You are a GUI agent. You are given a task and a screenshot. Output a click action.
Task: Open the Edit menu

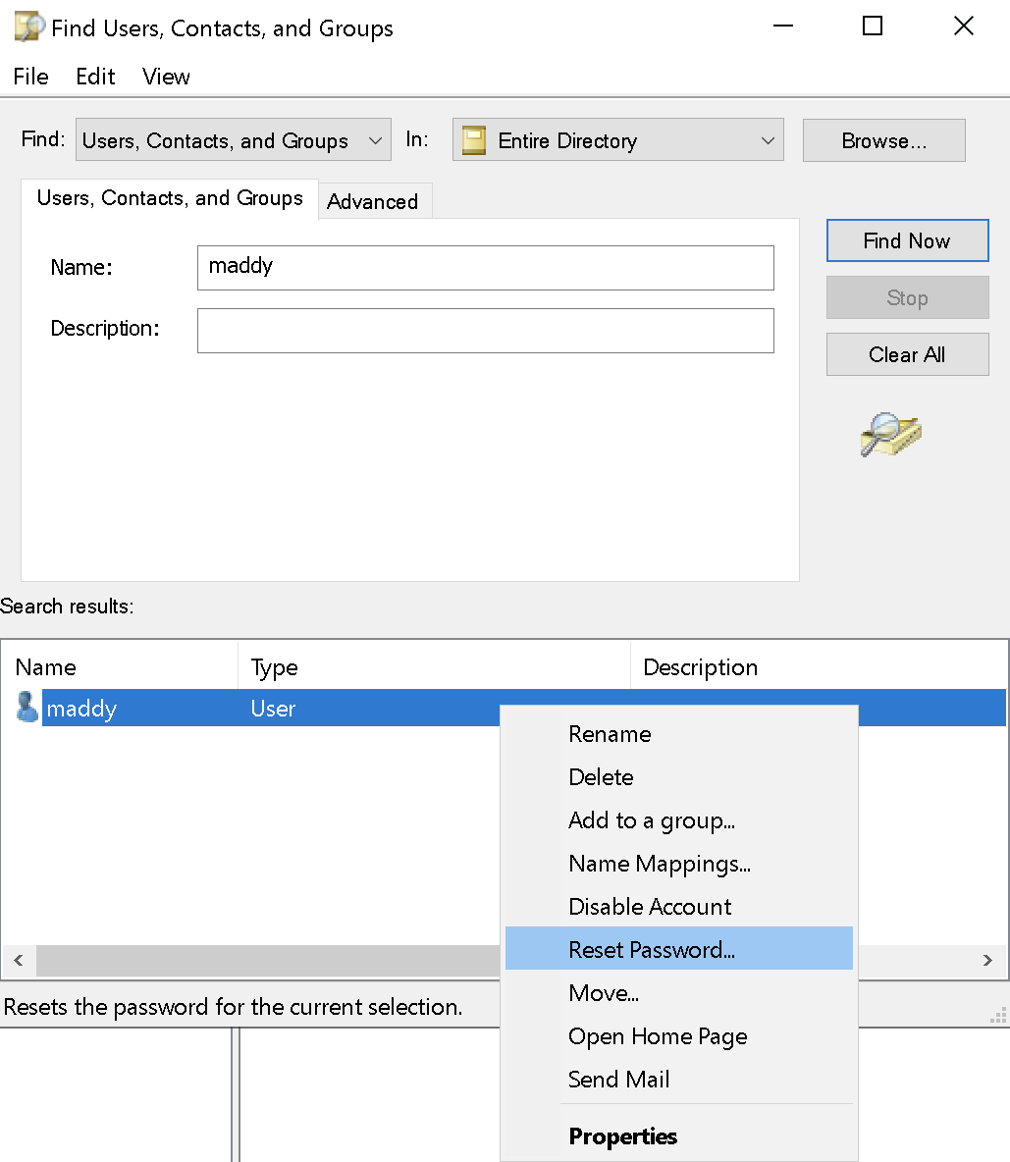95,77
